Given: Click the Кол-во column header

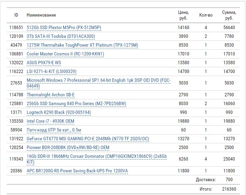Looking at the screenshot, I should coord(206,15).
